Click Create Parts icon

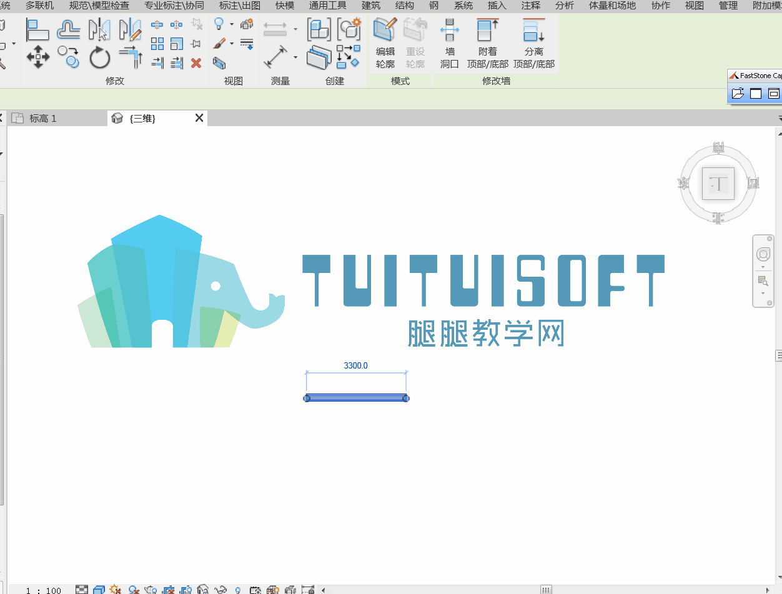pos(319,57)
